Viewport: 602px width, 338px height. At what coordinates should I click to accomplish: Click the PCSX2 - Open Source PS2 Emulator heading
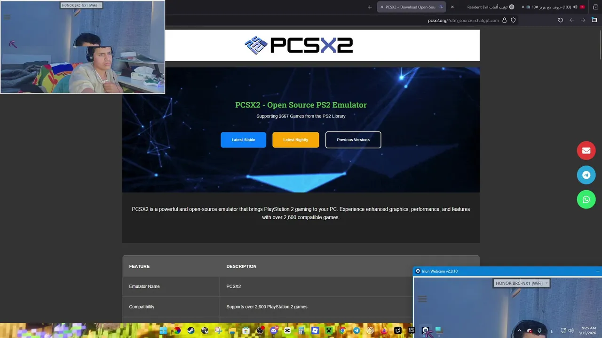point(301,105)
